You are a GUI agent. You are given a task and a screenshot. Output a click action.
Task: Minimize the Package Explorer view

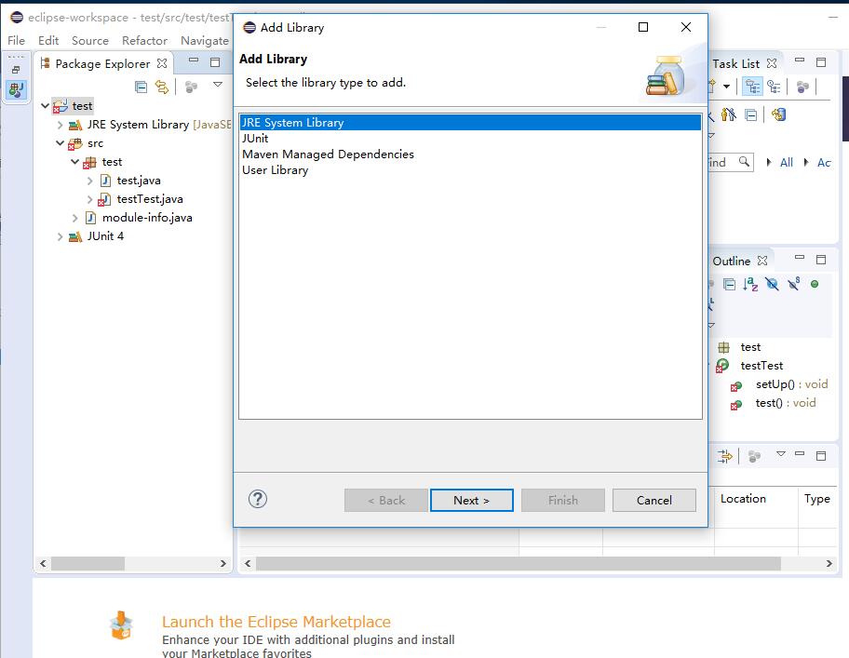pyautogui.click(x=194, y=61)
